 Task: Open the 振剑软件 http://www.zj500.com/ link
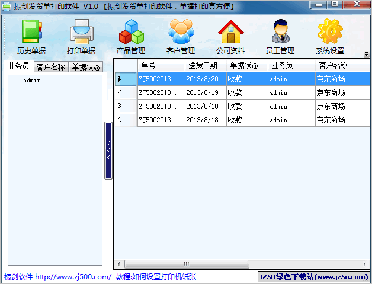coord(57,277)
